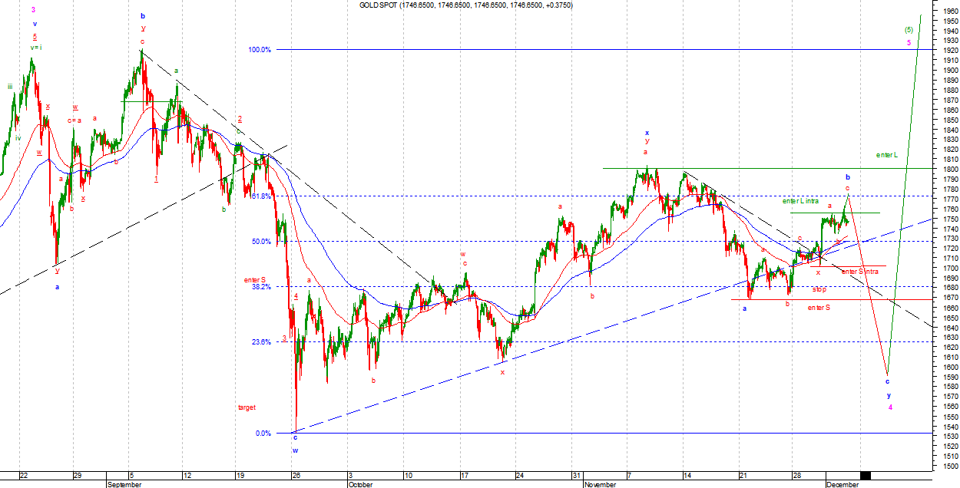960x488 pixels.
Task: Click the October month label on time axis
Action: point(360,485)
